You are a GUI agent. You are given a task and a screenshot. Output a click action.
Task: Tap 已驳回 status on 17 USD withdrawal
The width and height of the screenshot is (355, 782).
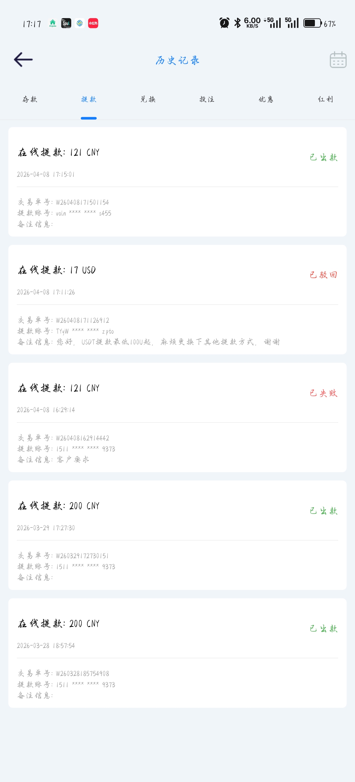pyautogui.click(x=323, y=275)
